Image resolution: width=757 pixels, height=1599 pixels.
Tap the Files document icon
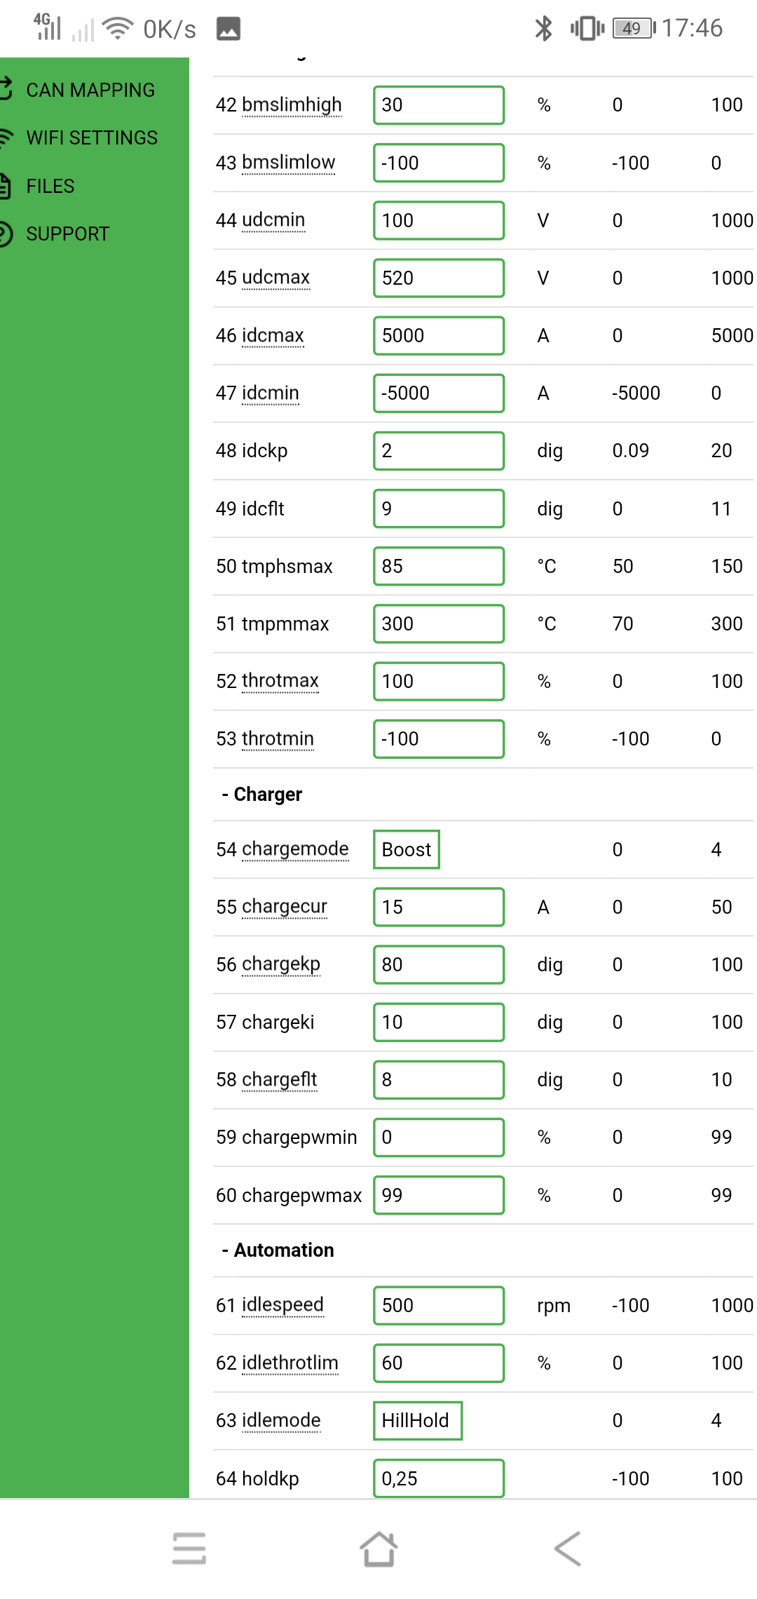(x=6, y=186)
